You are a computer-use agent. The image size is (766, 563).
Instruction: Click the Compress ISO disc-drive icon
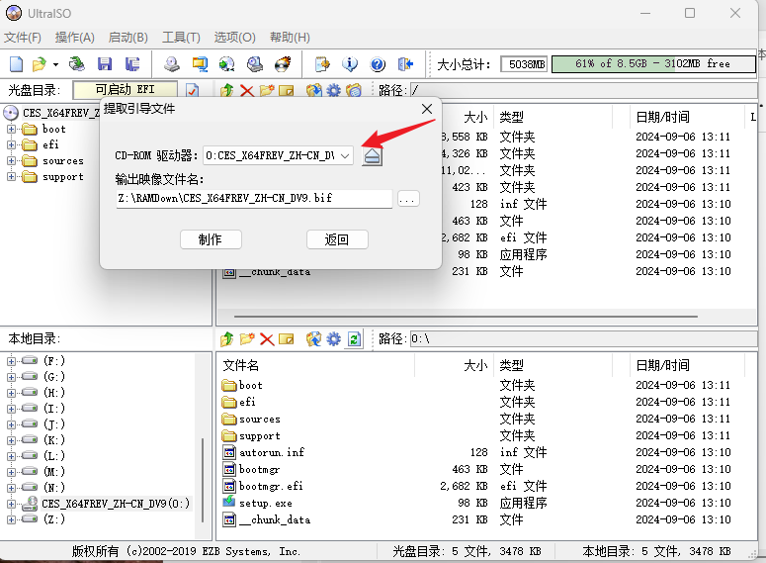(255, 64)
